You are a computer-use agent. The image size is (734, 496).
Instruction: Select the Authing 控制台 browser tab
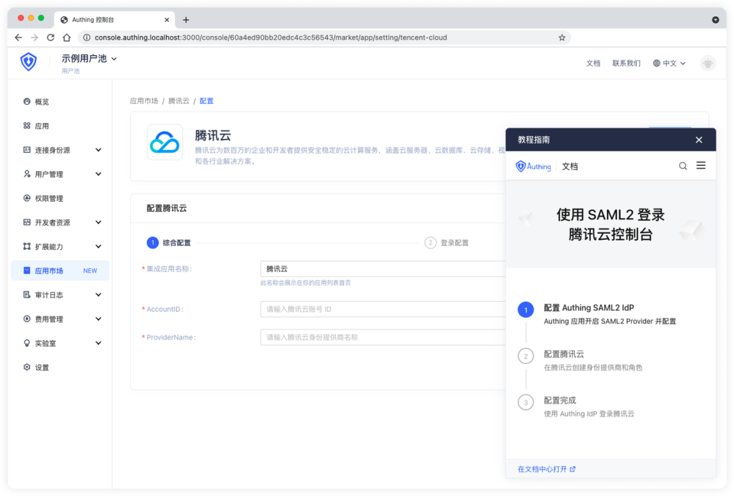pyautogui.click(x=115, y=20)
